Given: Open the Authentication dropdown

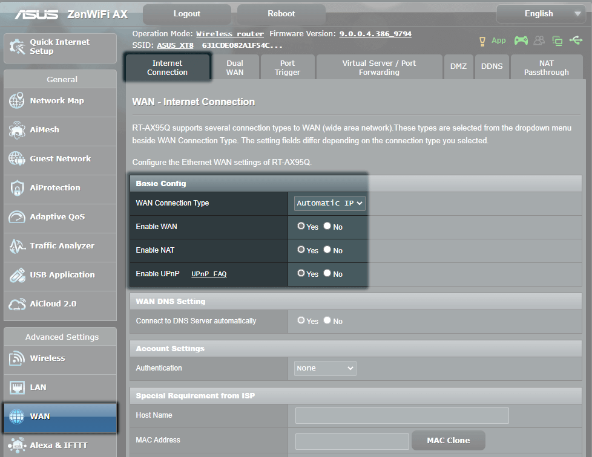Looking at the screenshot, I should [324, 368].
